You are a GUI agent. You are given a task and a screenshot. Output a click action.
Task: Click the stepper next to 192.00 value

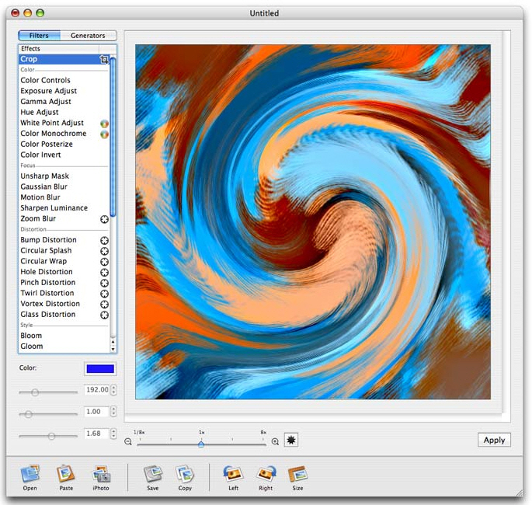click(x=113, y=391)
